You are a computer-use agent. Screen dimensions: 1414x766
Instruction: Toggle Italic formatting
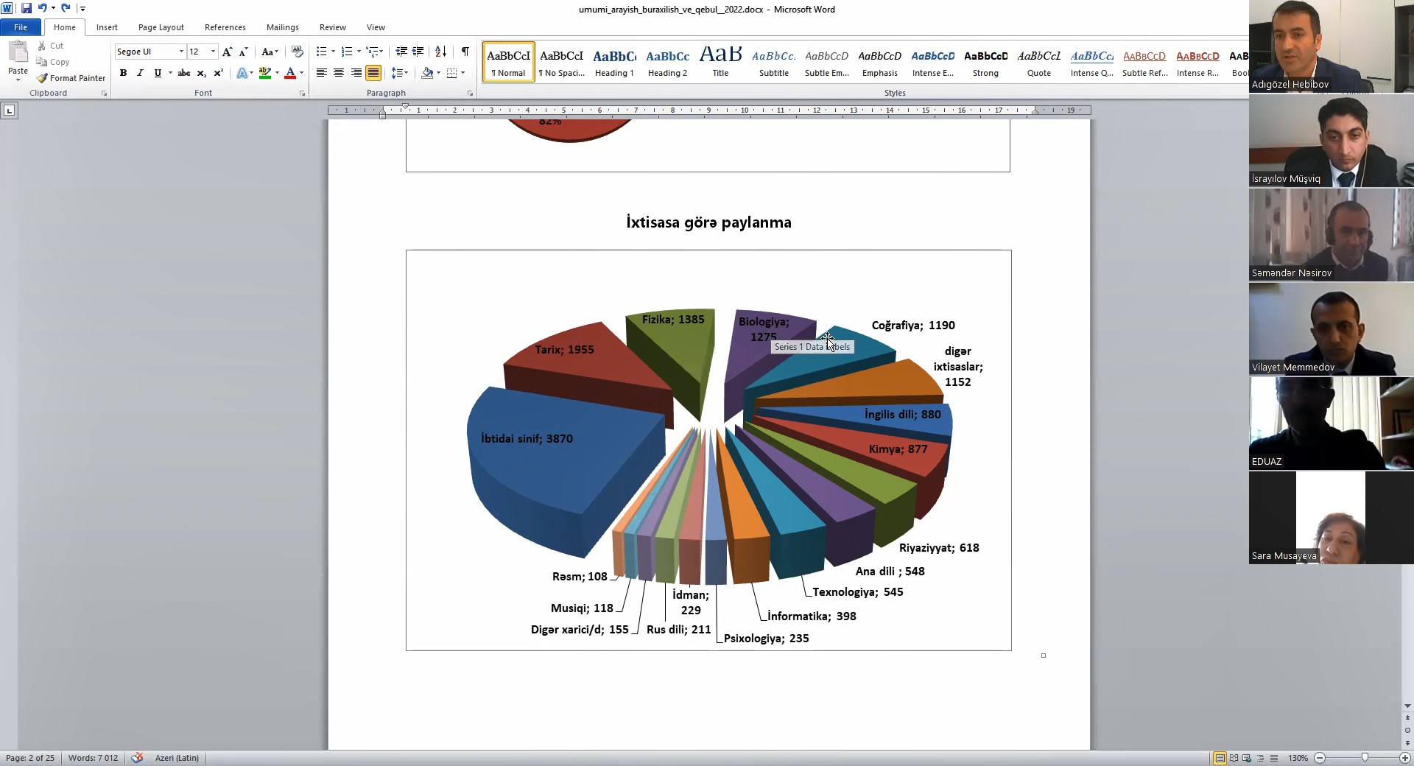(140, 73)
